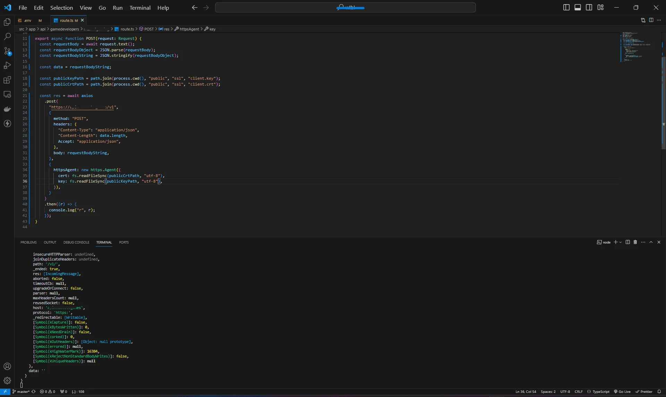Open notifications bell in status bar
666x397 pixels.
pos(659,392)
